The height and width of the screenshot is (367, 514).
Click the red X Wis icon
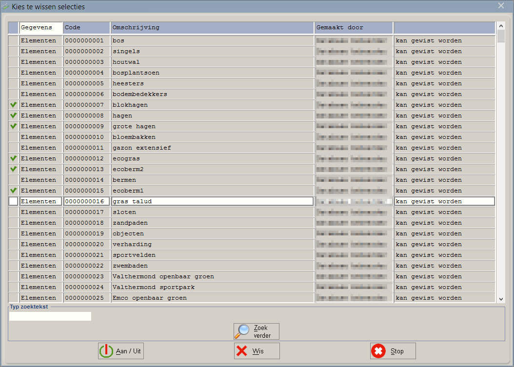tap(242, 351)
